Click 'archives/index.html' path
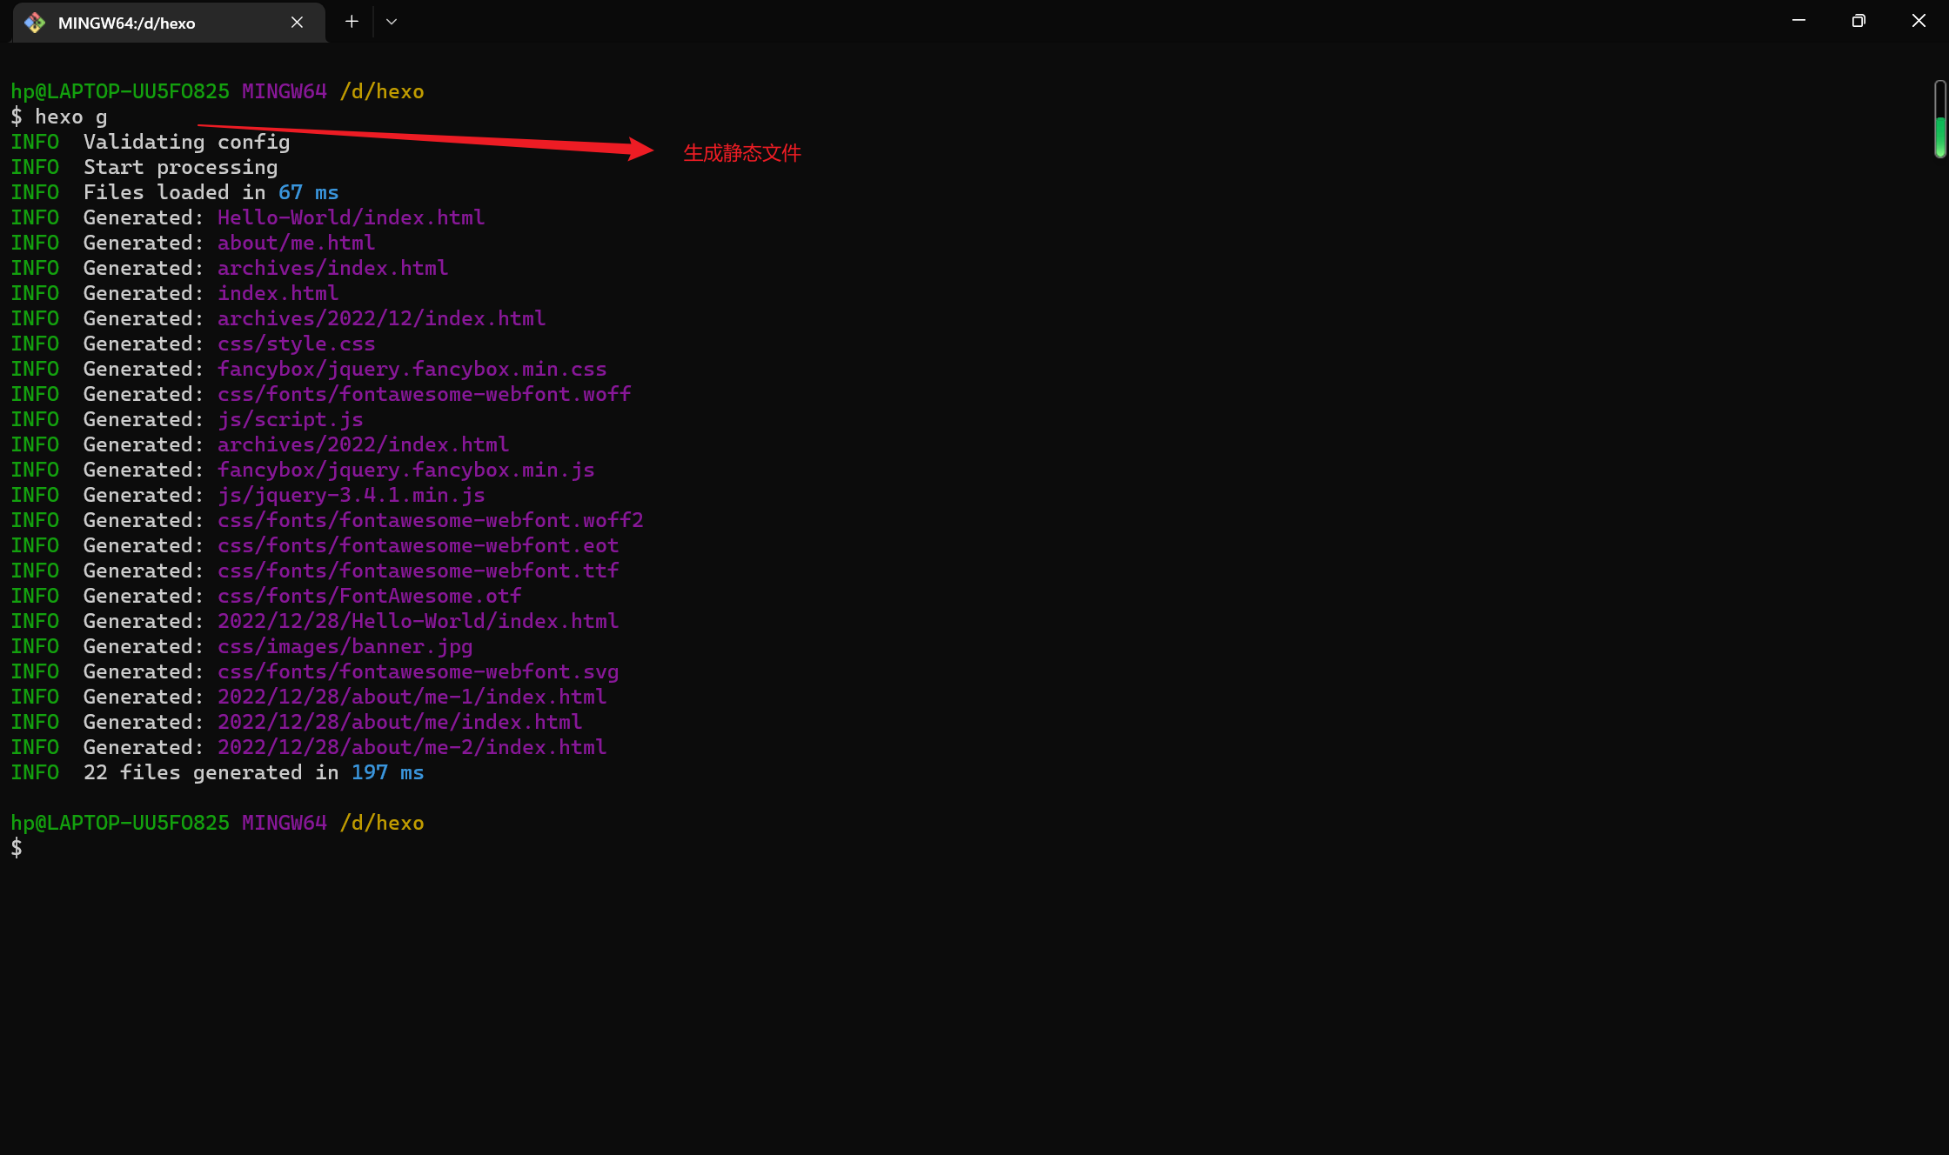Screen dimensions: 1949x1155 332,269
